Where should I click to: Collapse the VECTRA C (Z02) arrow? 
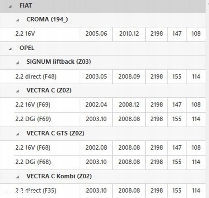[x=18, y=91]
